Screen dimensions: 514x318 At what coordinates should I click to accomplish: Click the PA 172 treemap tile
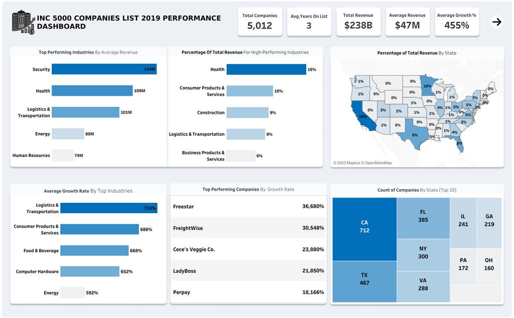(x=463, y=266)
